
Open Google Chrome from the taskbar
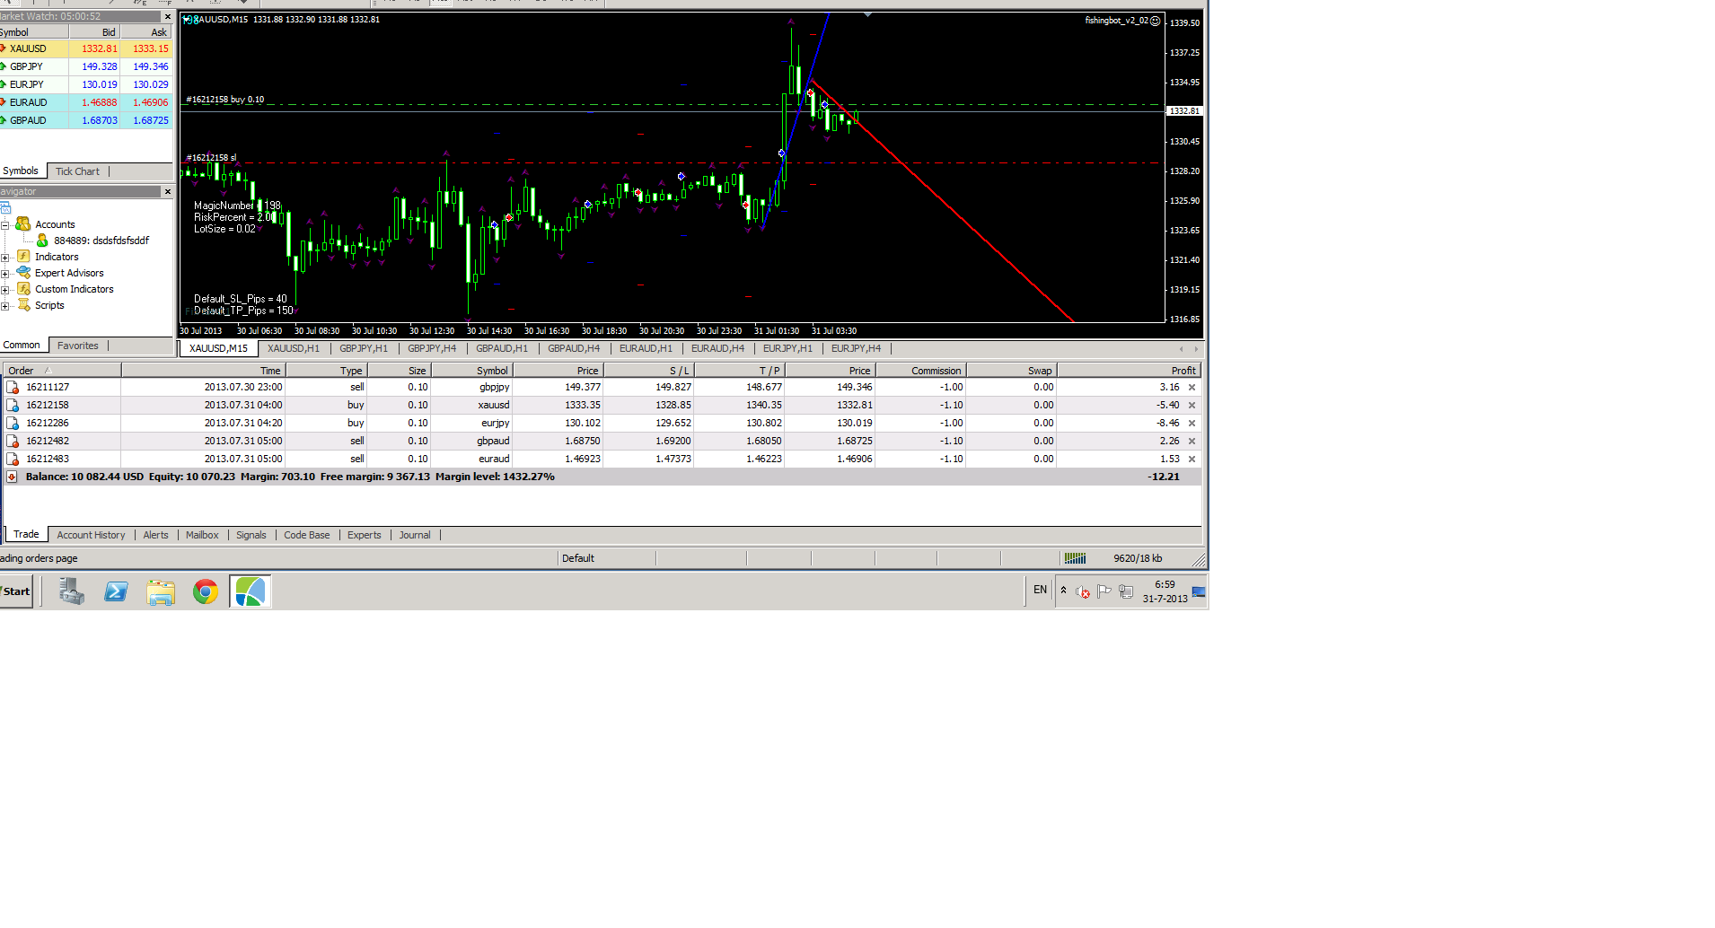(x=206, y=591)
